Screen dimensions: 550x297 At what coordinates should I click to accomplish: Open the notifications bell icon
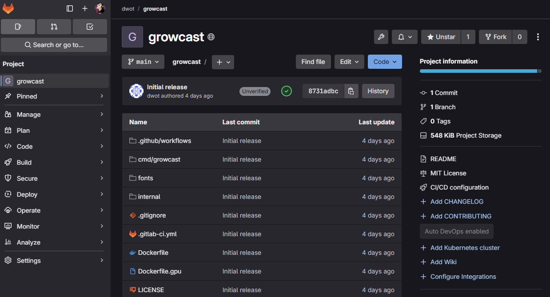click(401, 37)
